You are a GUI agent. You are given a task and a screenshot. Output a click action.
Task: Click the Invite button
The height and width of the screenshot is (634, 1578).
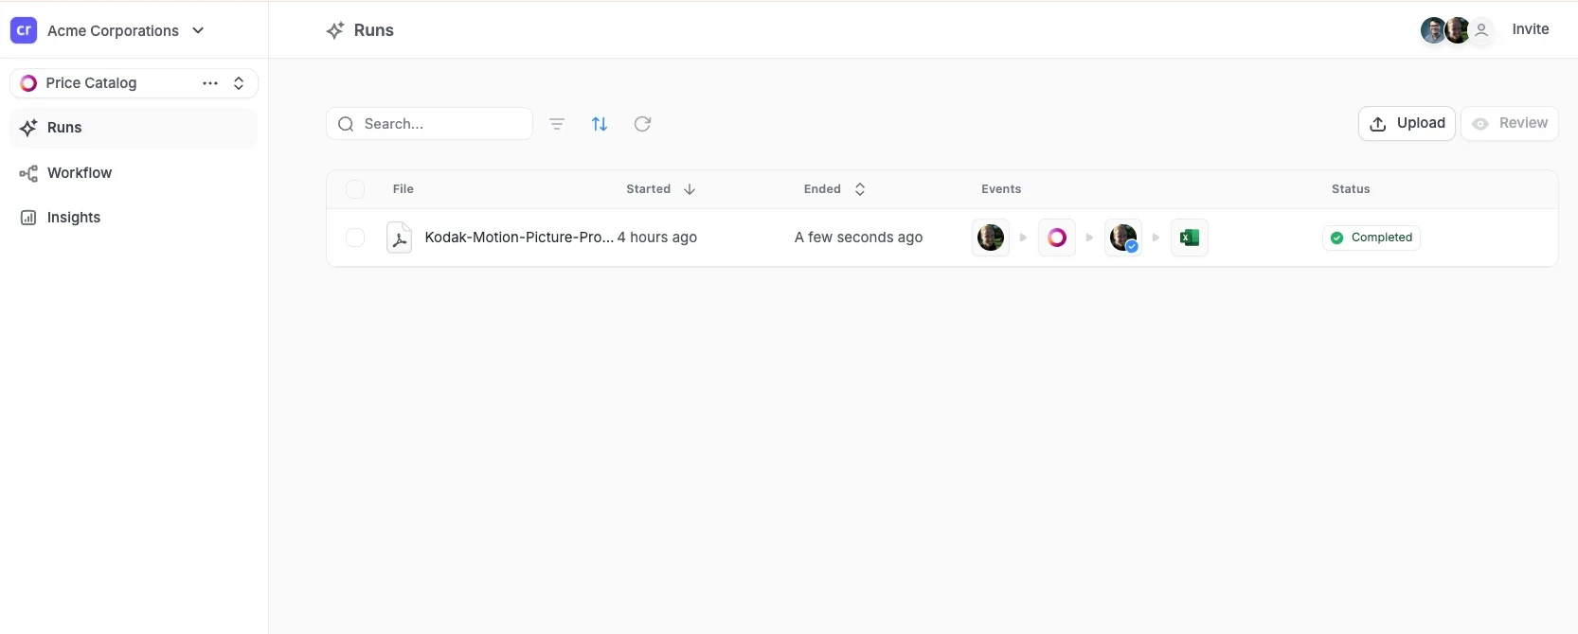1531,29
